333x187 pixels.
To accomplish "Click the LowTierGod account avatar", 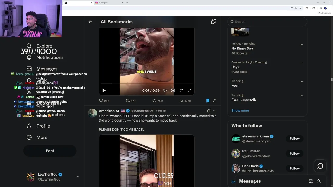I will point(31,177).
